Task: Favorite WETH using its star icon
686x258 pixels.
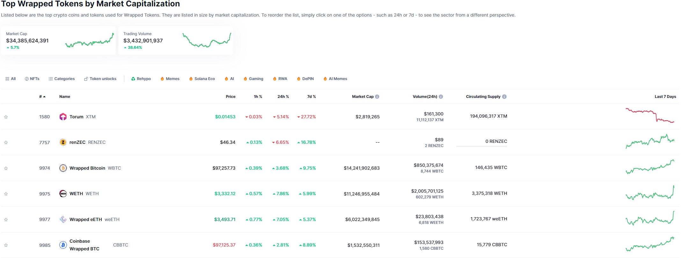Action: tap(6, 194)
